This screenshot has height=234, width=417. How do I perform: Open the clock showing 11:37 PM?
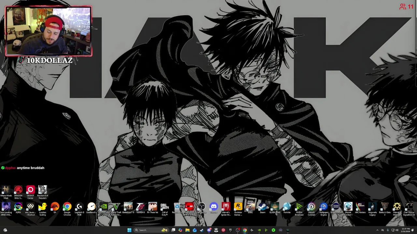click(406, 230)
